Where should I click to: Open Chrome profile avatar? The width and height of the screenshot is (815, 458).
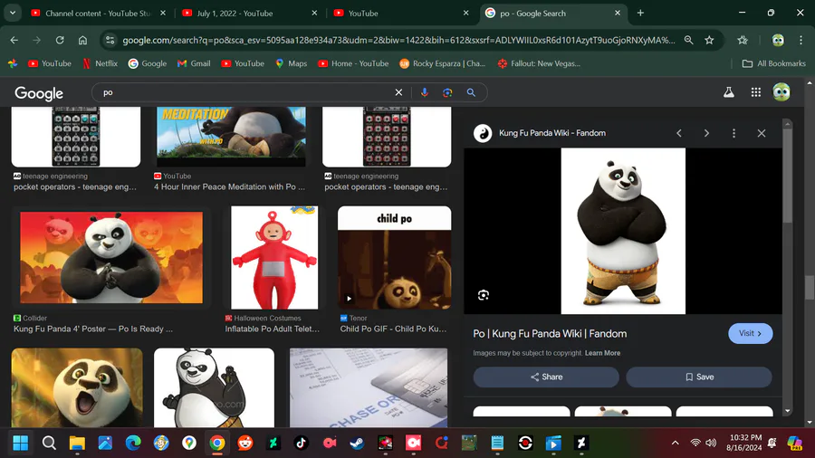[778, 40]
